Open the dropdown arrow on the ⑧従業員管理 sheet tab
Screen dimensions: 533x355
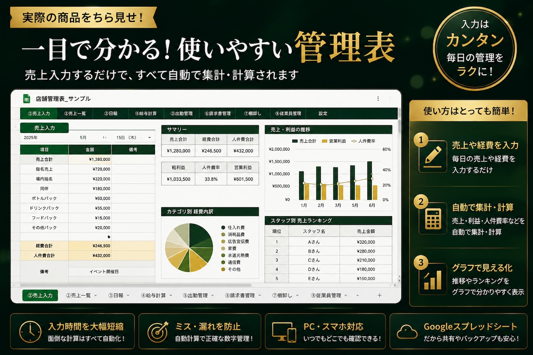coord(346,296)
